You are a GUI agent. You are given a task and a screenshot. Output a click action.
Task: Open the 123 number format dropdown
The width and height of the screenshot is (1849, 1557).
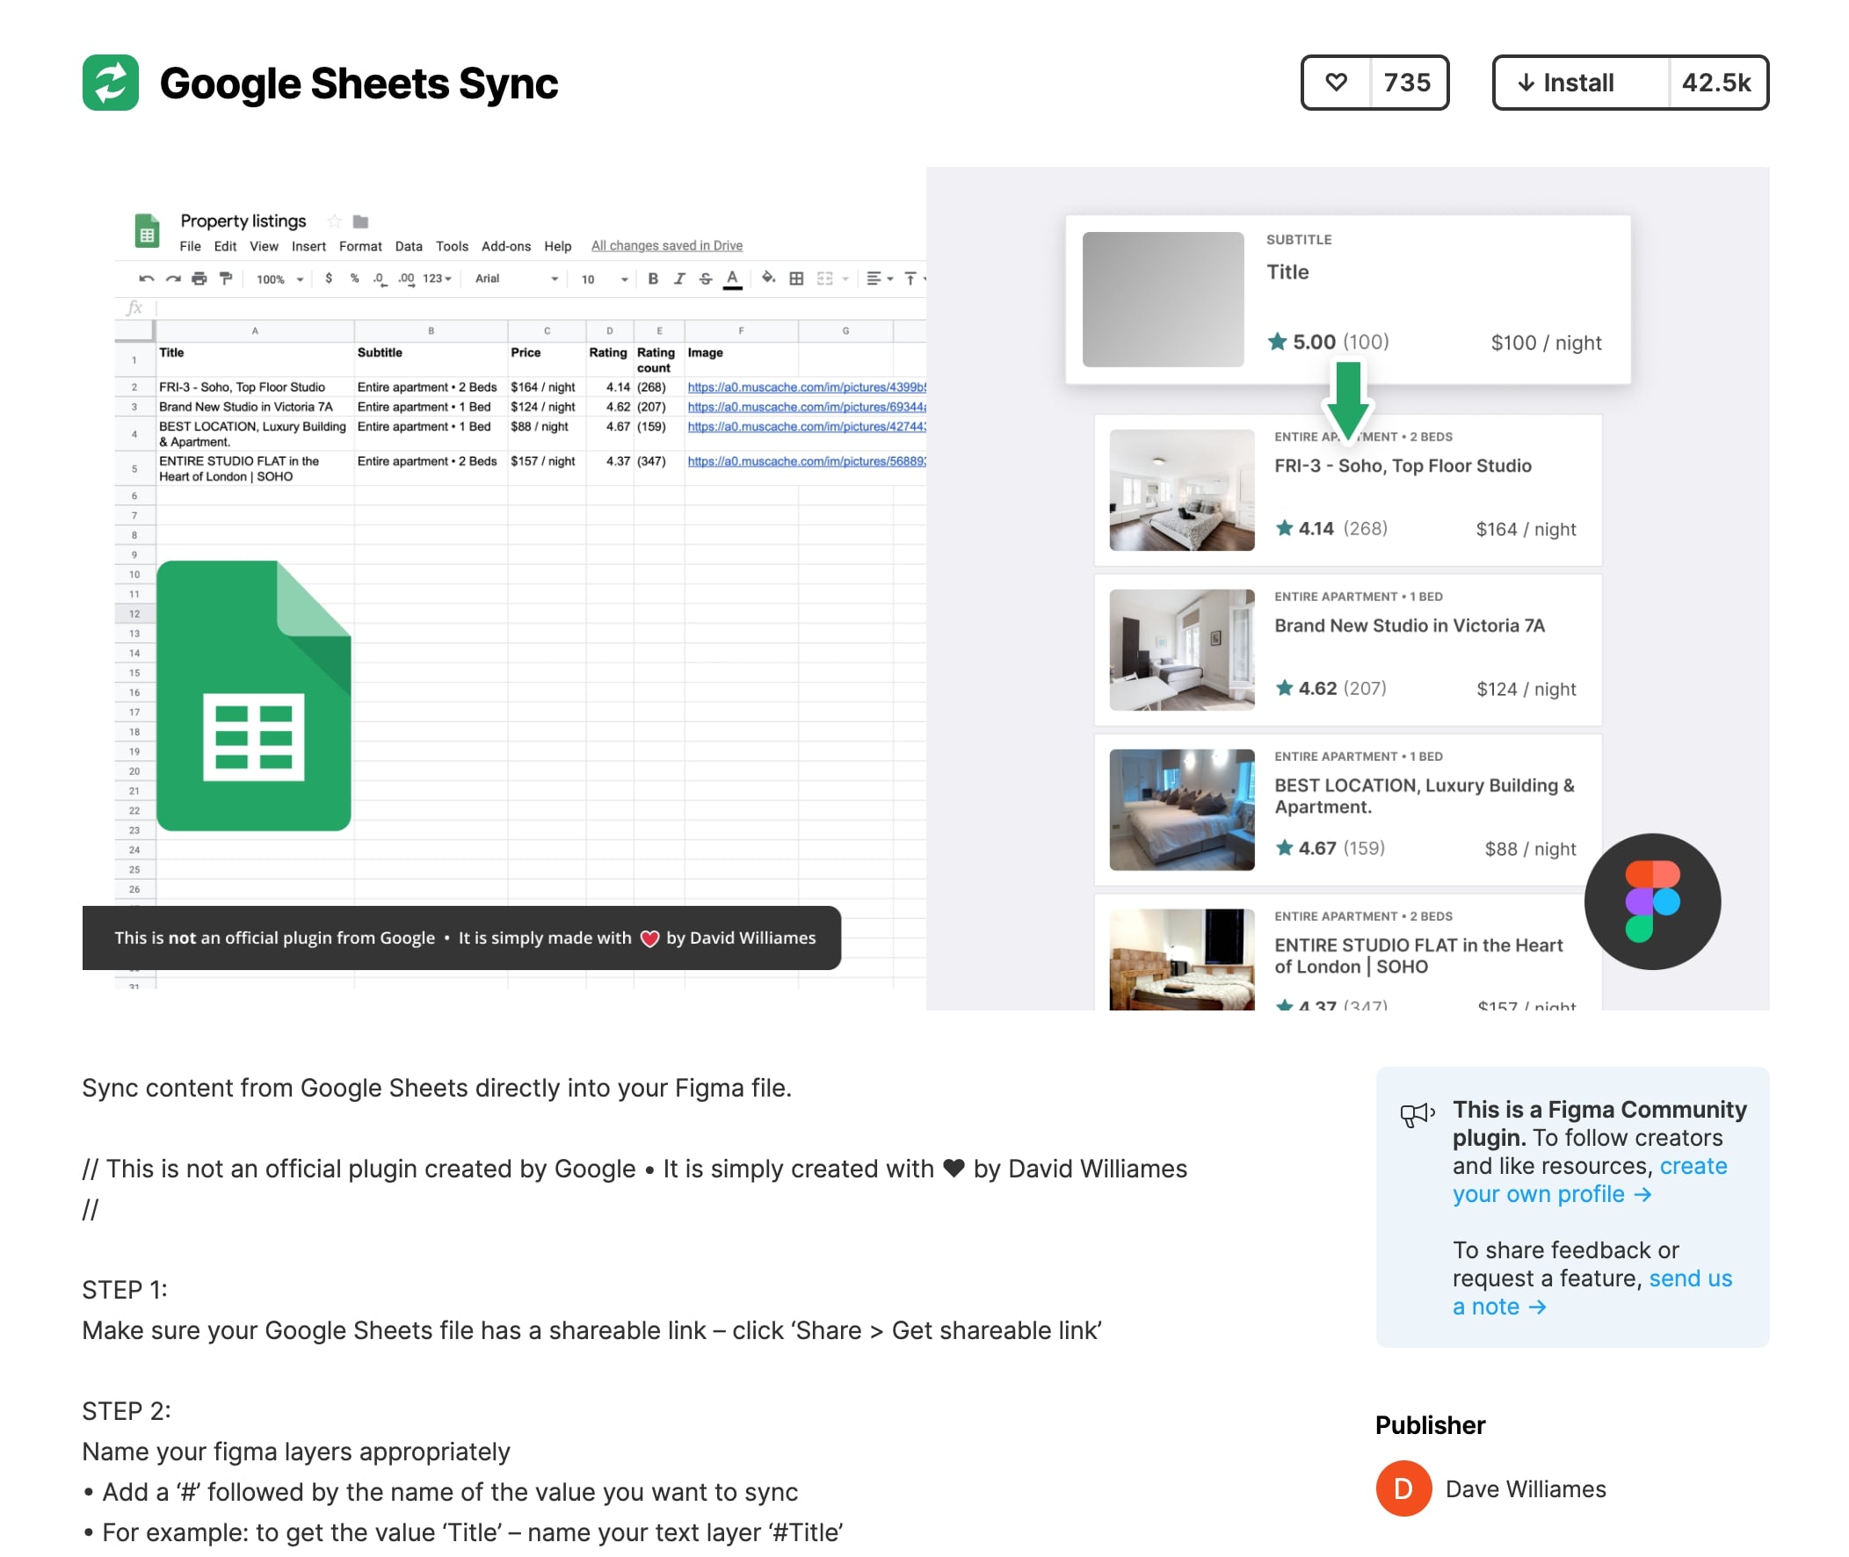(x=437, y=279)
